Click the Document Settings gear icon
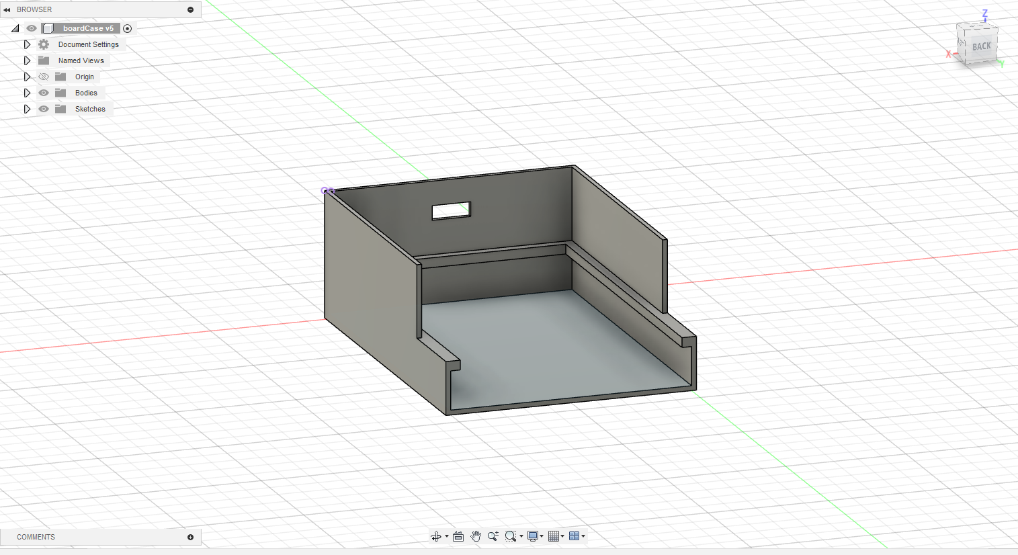The image size is (1018, 555). (44, 44)
